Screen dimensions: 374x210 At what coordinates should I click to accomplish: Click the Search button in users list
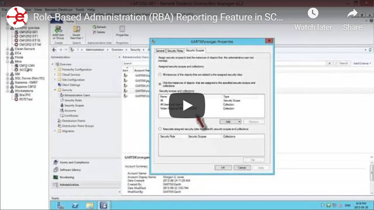[342, 63]
